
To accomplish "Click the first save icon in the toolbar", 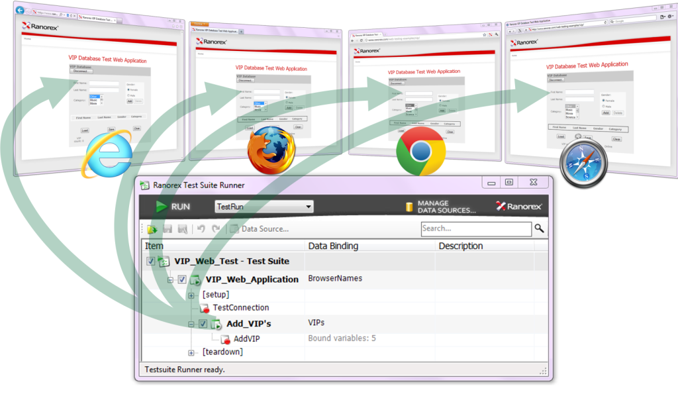I will (x=168, y=229).
